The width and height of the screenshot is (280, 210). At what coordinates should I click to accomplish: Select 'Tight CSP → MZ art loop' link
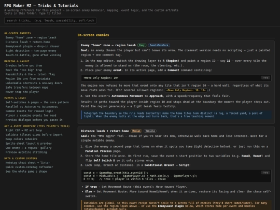[24, 130]
